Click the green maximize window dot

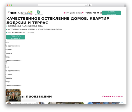point(12,5)
